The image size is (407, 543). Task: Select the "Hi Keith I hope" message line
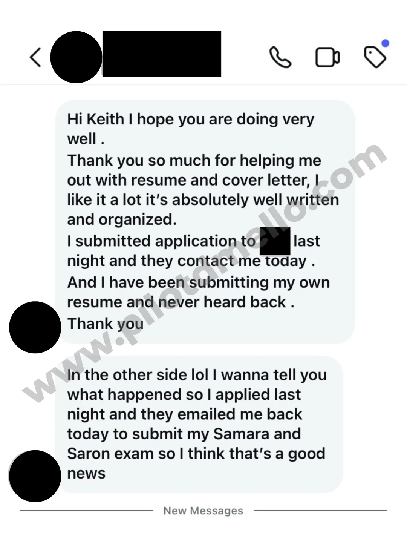point(191,119)
